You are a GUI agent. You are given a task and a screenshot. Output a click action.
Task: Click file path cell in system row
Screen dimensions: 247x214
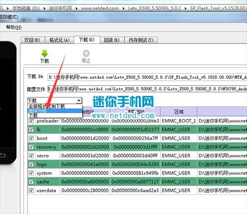click(222, 173)
